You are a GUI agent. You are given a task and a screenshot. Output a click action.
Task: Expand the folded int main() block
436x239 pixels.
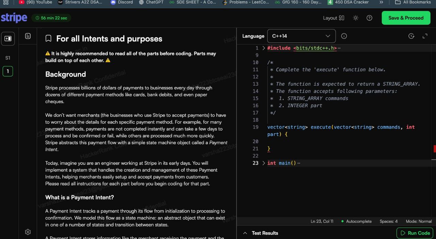[264, 163]
